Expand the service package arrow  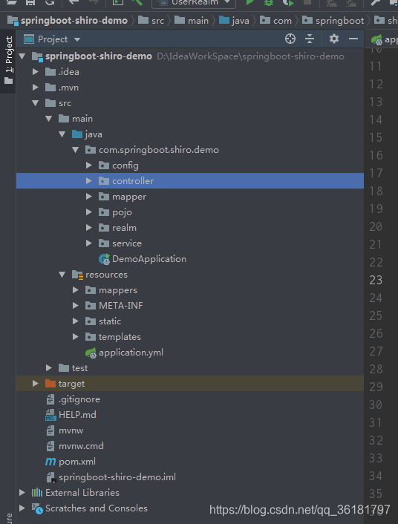pos(89,243)
